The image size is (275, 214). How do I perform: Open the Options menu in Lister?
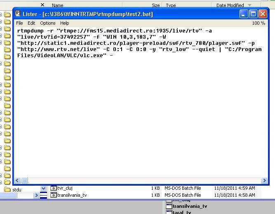pyautogui.click(x=48, y=23)
